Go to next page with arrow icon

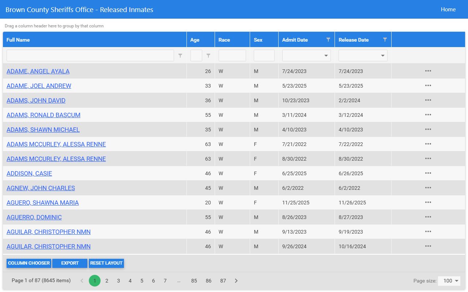coord(236,281)
